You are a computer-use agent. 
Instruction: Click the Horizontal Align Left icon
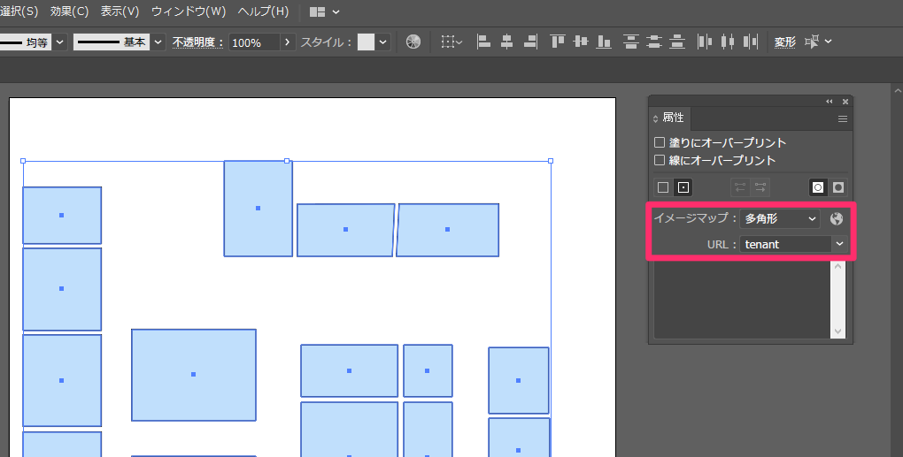coord(484,42)
